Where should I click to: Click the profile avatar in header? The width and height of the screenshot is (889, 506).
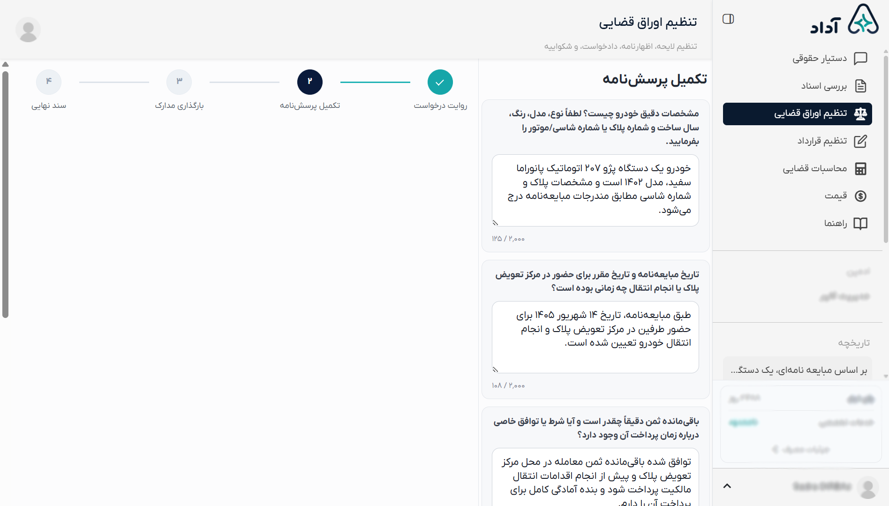coord(28,30)
